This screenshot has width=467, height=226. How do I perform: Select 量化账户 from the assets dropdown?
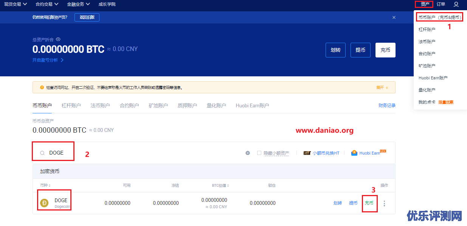427,90
